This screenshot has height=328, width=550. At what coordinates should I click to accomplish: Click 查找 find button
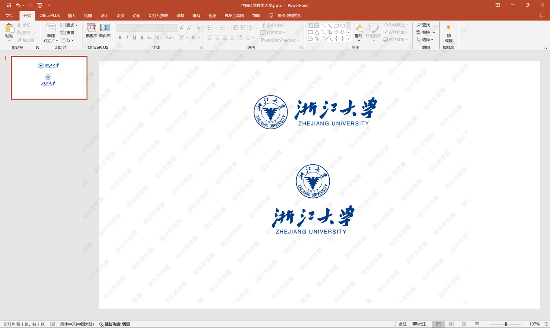coord(423,25)
